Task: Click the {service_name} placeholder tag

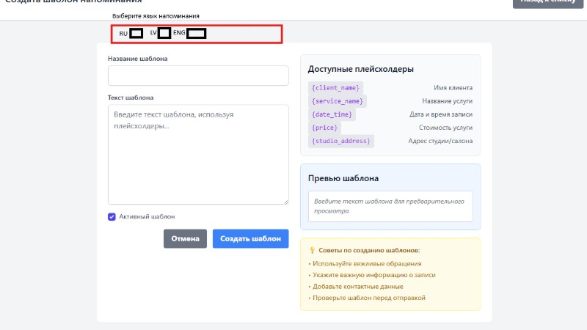Action: (338, 101)
